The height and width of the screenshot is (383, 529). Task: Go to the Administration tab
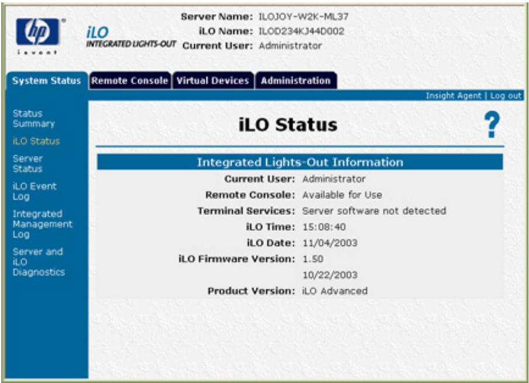(296, 81)
